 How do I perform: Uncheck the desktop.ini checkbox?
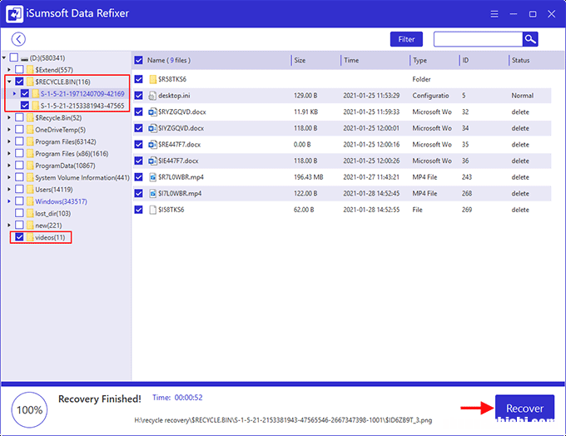pos(139,96)
